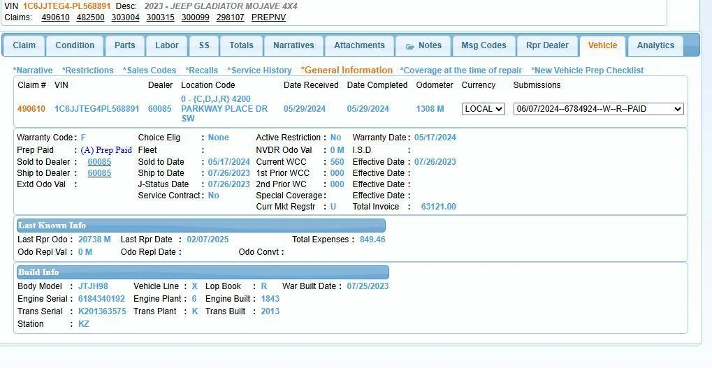712x368 pixels.
Task: Click Sold to Dealer 60085 link
Action: coord(99,162)
